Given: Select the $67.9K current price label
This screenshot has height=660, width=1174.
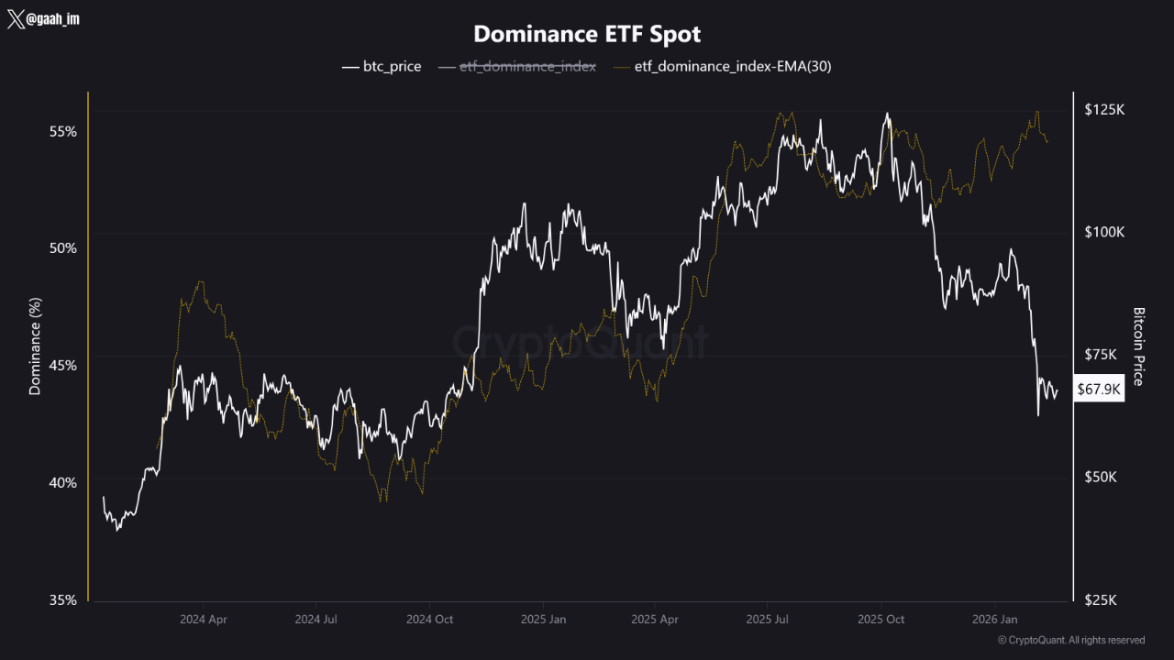Looking at the screenshot, I should click(1099, 390).
